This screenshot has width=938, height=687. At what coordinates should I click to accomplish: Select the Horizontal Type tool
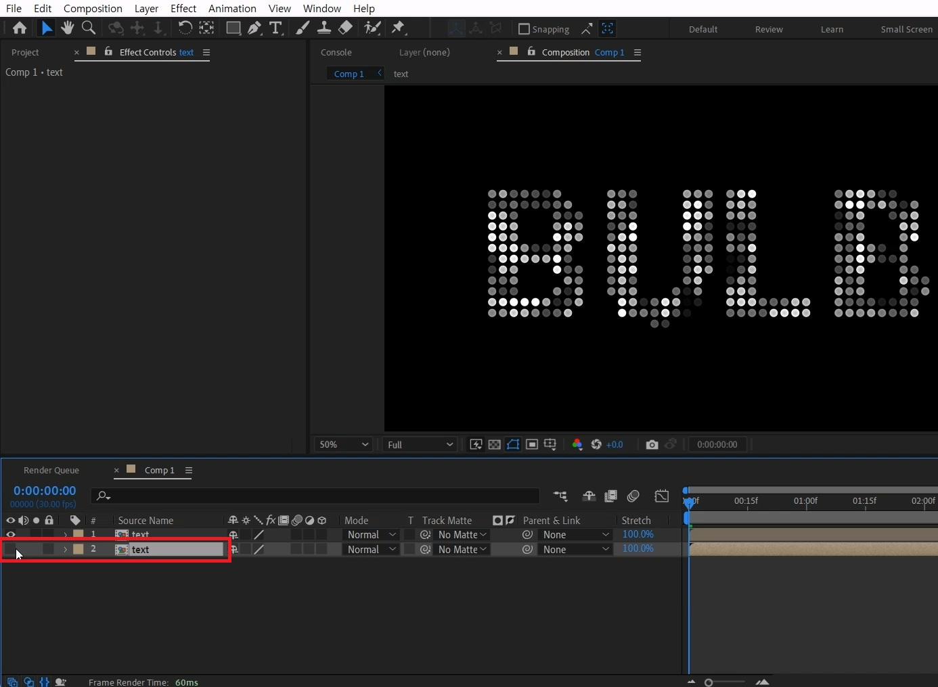pyautogui.click(x=275, y=28)
